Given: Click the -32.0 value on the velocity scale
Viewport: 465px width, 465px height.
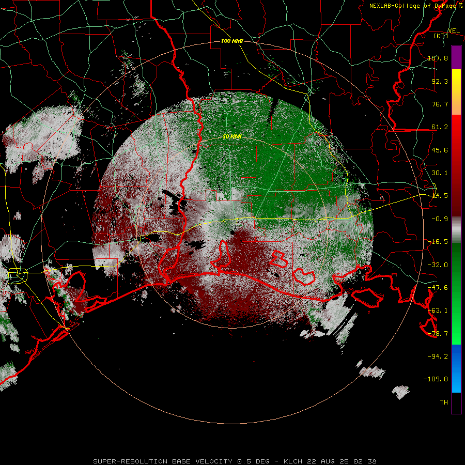Looking at the screenshot, I should 438,265.
